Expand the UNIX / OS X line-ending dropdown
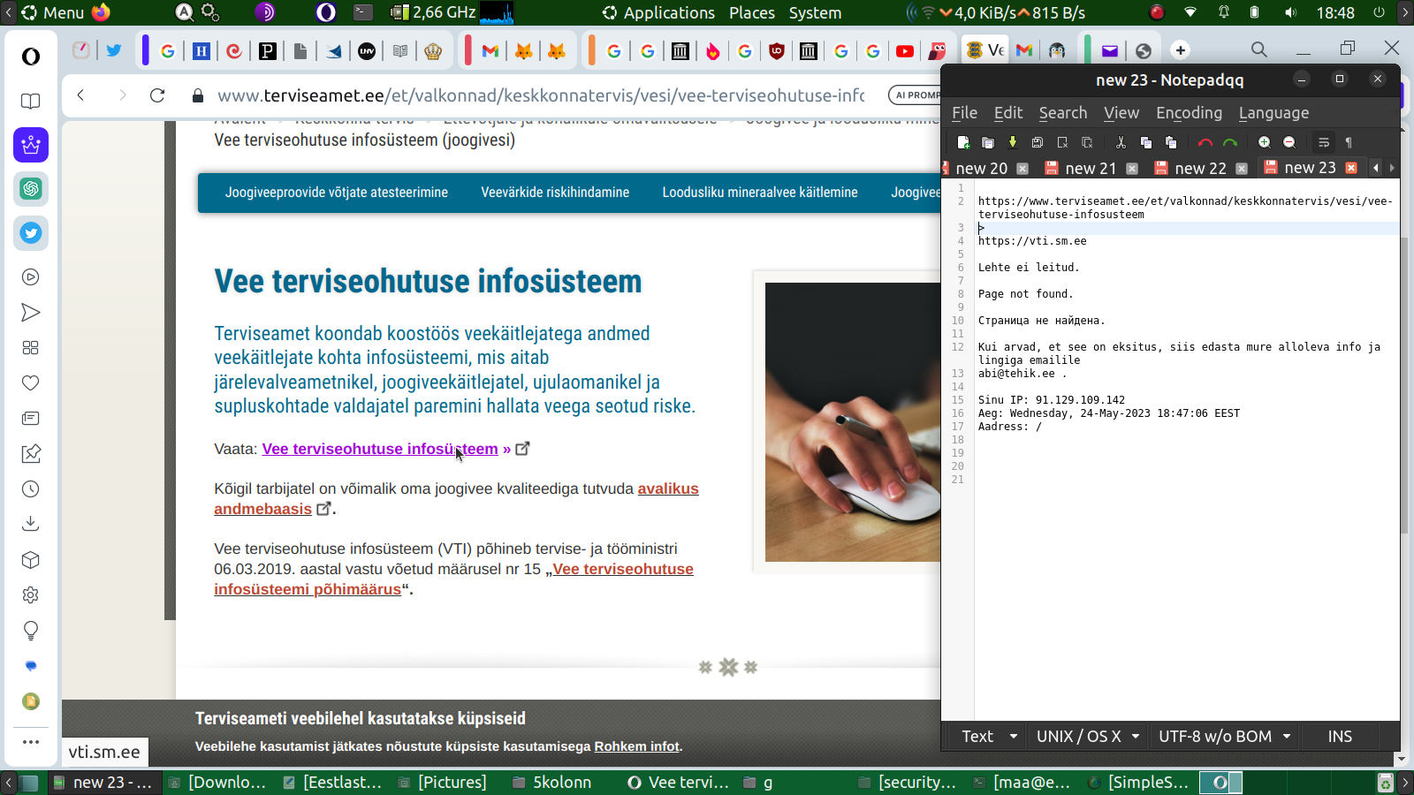 (x=1087, y=737)
